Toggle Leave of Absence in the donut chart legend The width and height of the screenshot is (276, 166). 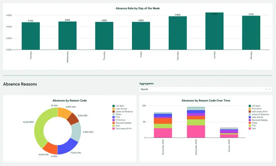click(122, 112)
